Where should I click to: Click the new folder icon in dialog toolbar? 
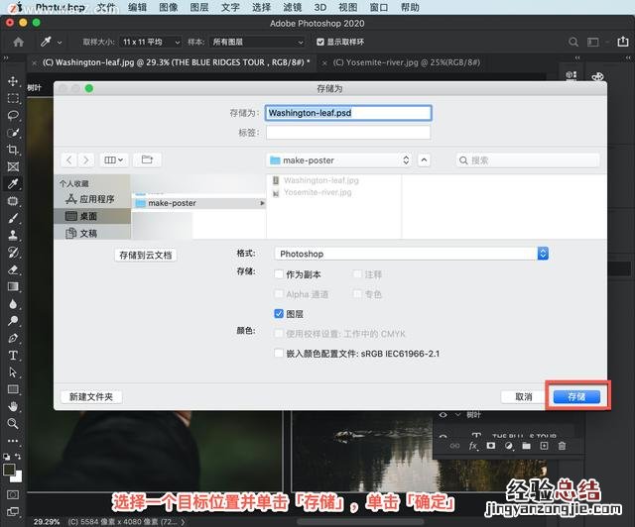click(x=146, y=159)
